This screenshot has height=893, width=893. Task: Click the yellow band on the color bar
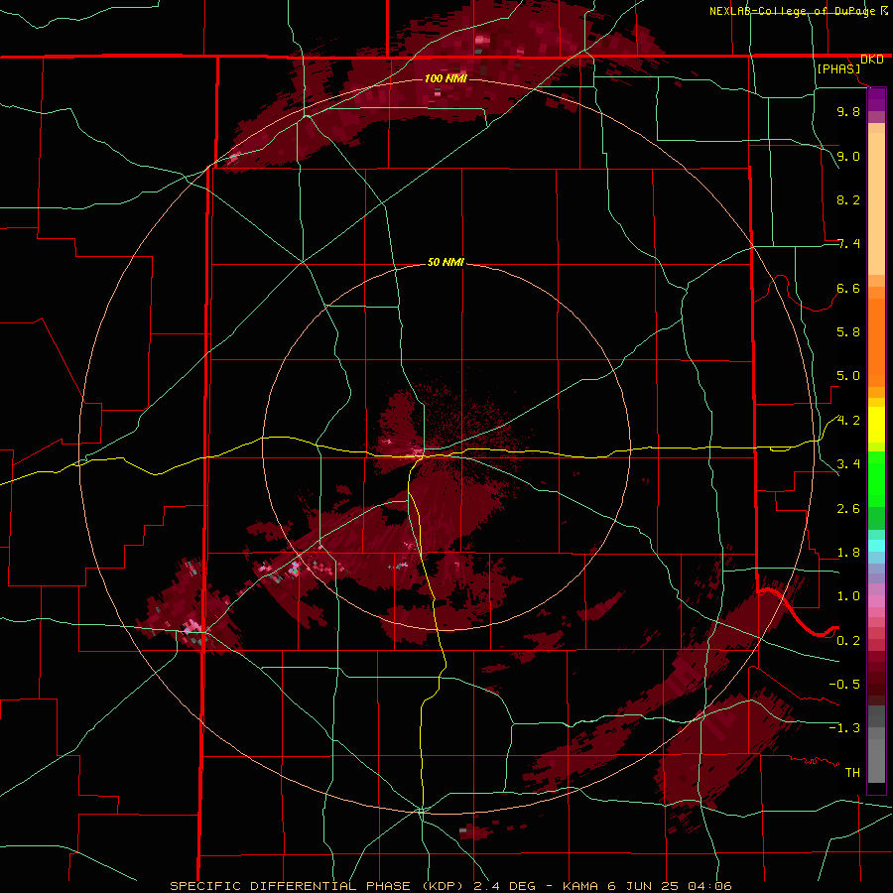coord(876,425)
